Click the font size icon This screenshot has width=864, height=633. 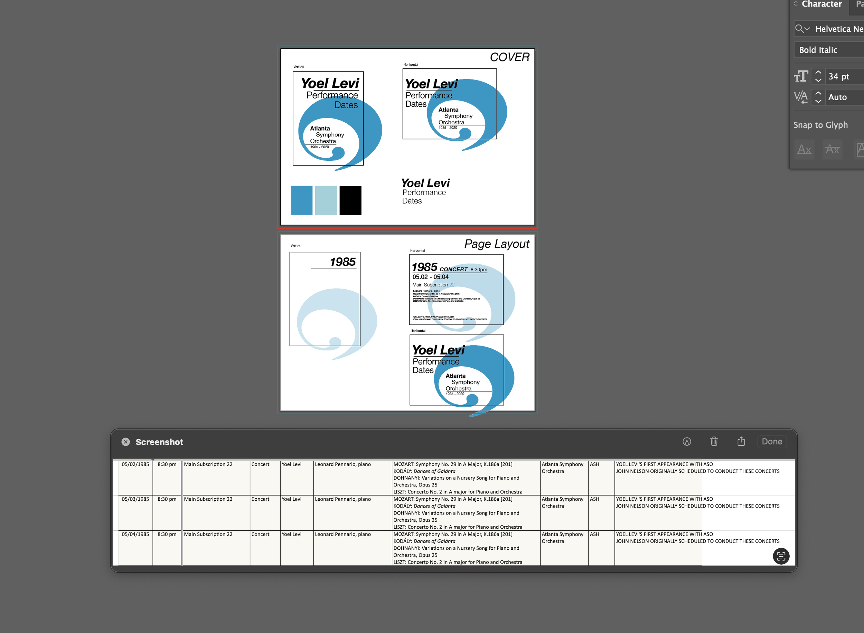pyautogui.click(x=801, y=76)
